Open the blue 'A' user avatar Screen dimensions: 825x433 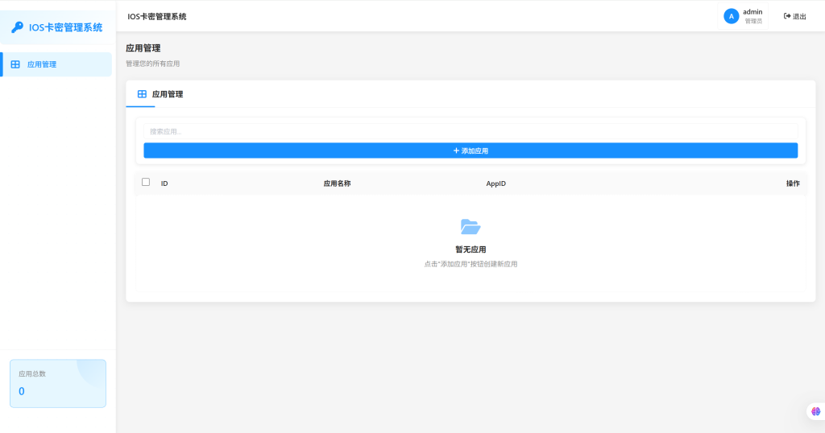point(732,16)
